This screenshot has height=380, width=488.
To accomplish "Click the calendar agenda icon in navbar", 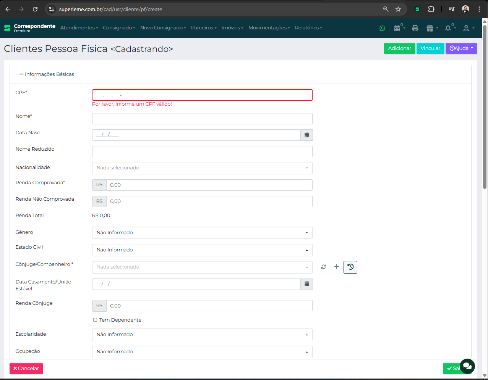I will [397, 28].
